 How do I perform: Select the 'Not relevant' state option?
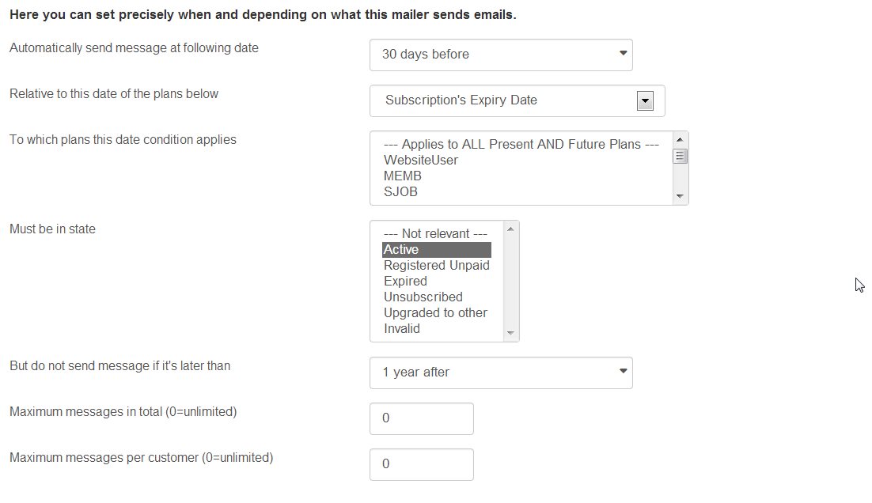point(437,233)
